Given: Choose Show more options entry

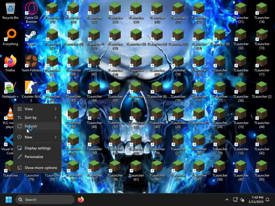Looking at the screenshot, I should pos(37,168).
